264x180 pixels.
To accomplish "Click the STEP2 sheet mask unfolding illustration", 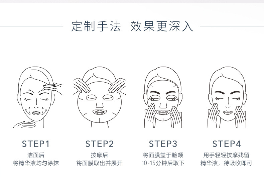I will tap(100, 97).
